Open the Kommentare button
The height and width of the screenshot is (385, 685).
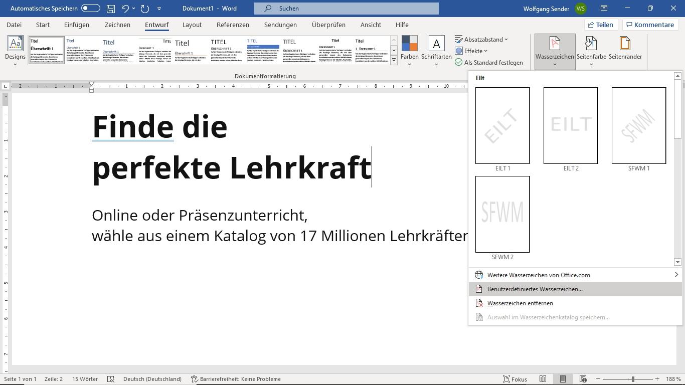[650, 25]
